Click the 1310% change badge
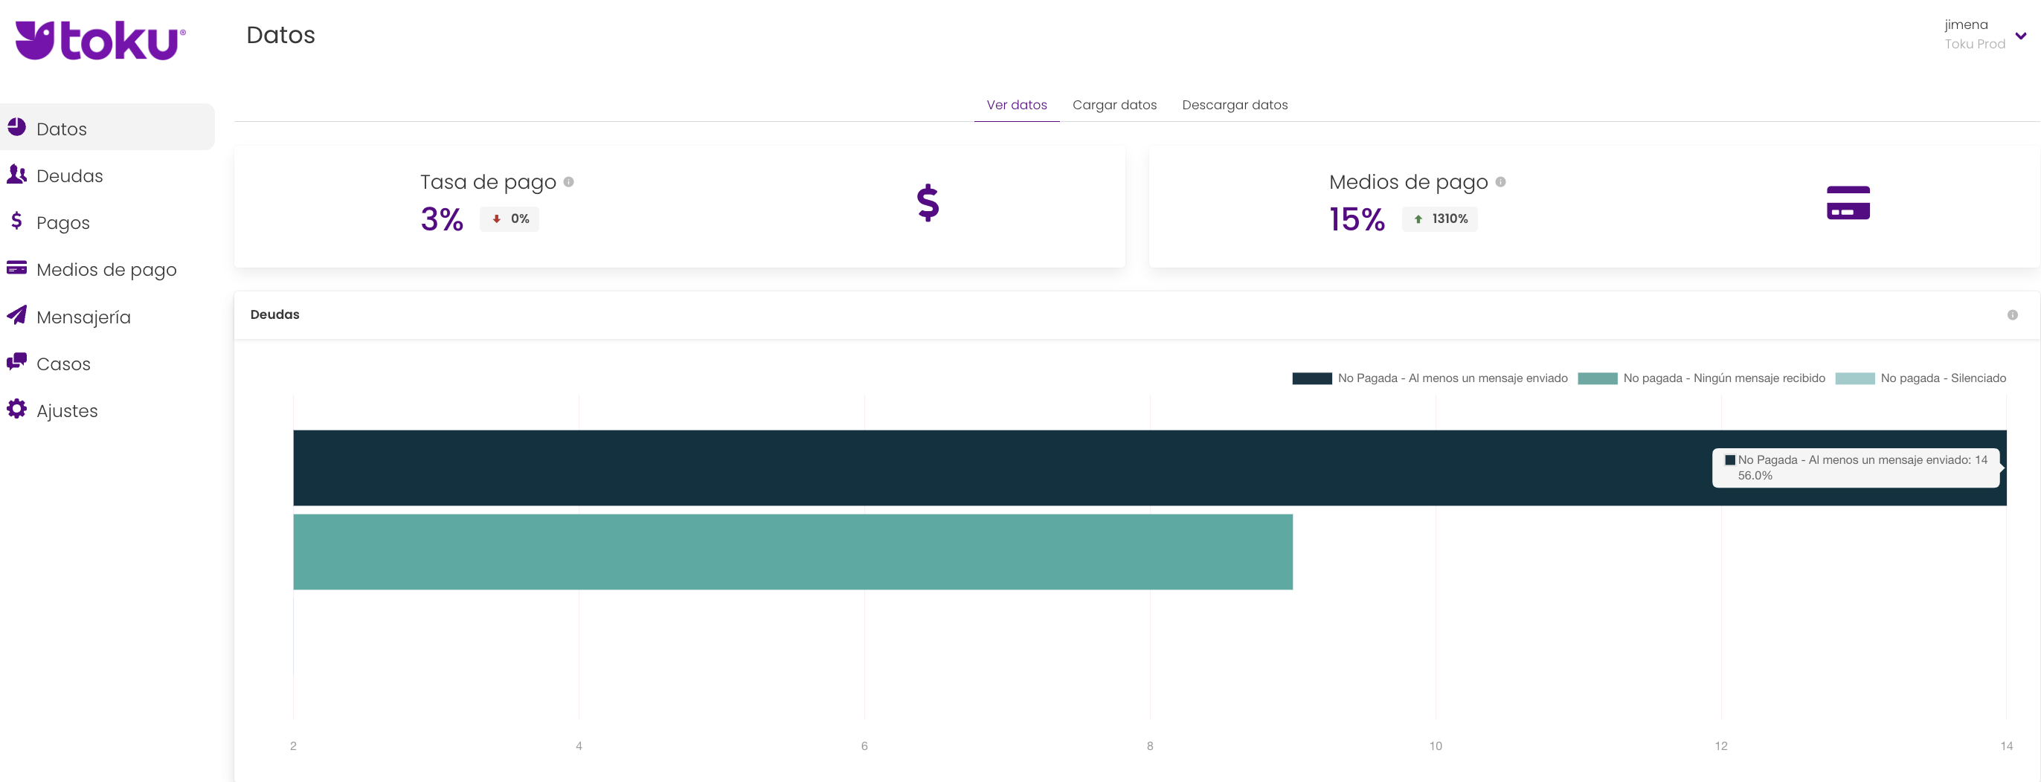2041x782 pixels. 1440,219
